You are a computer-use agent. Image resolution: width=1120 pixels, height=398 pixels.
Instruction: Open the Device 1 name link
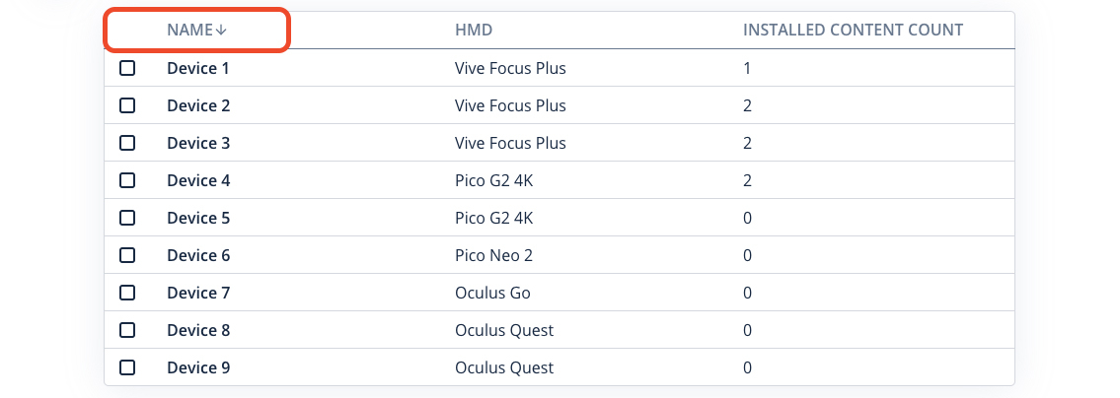coord(198,69)
